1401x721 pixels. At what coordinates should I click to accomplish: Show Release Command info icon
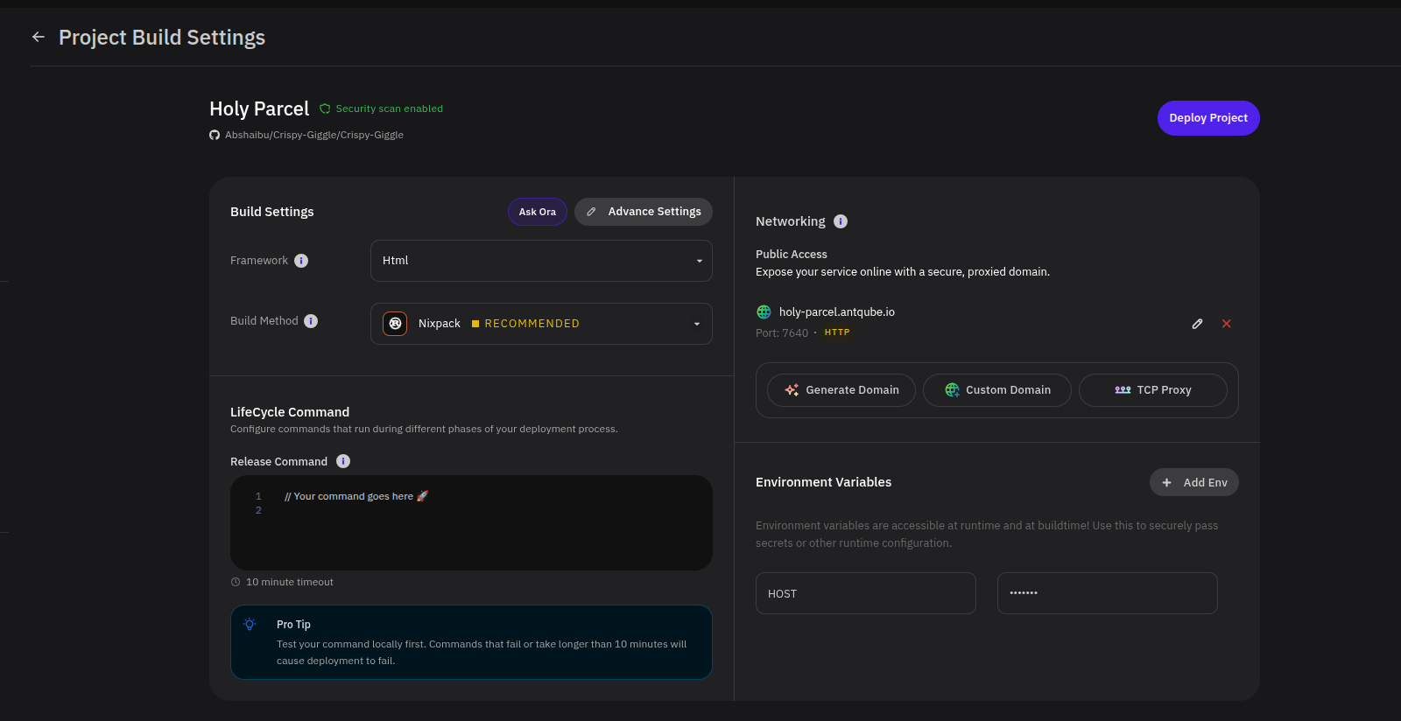coord(343,461)
